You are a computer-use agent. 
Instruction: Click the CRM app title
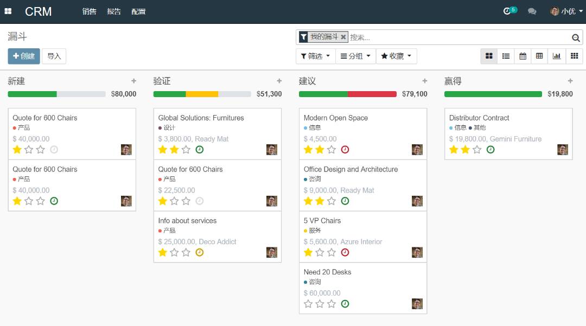coord(38,11)
